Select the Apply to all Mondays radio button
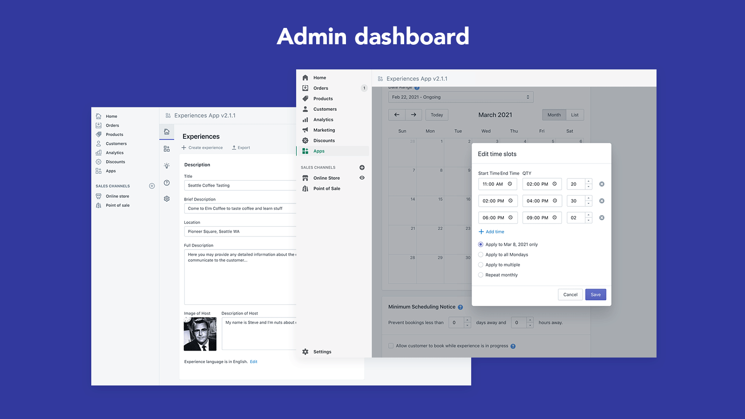This screenshot has width=745, height=419. click(x=481, y=255)
